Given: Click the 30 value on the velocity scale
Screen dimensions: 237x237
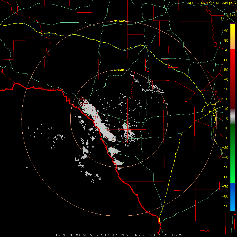Looking at the screenshot, I should point(226,89).
